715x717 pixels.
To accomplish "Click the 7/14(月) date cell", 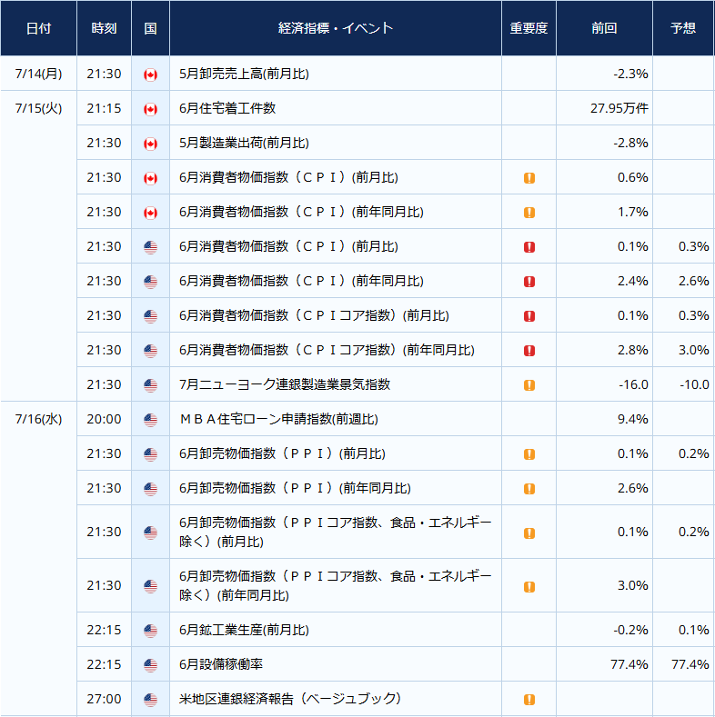I will 38,74.
